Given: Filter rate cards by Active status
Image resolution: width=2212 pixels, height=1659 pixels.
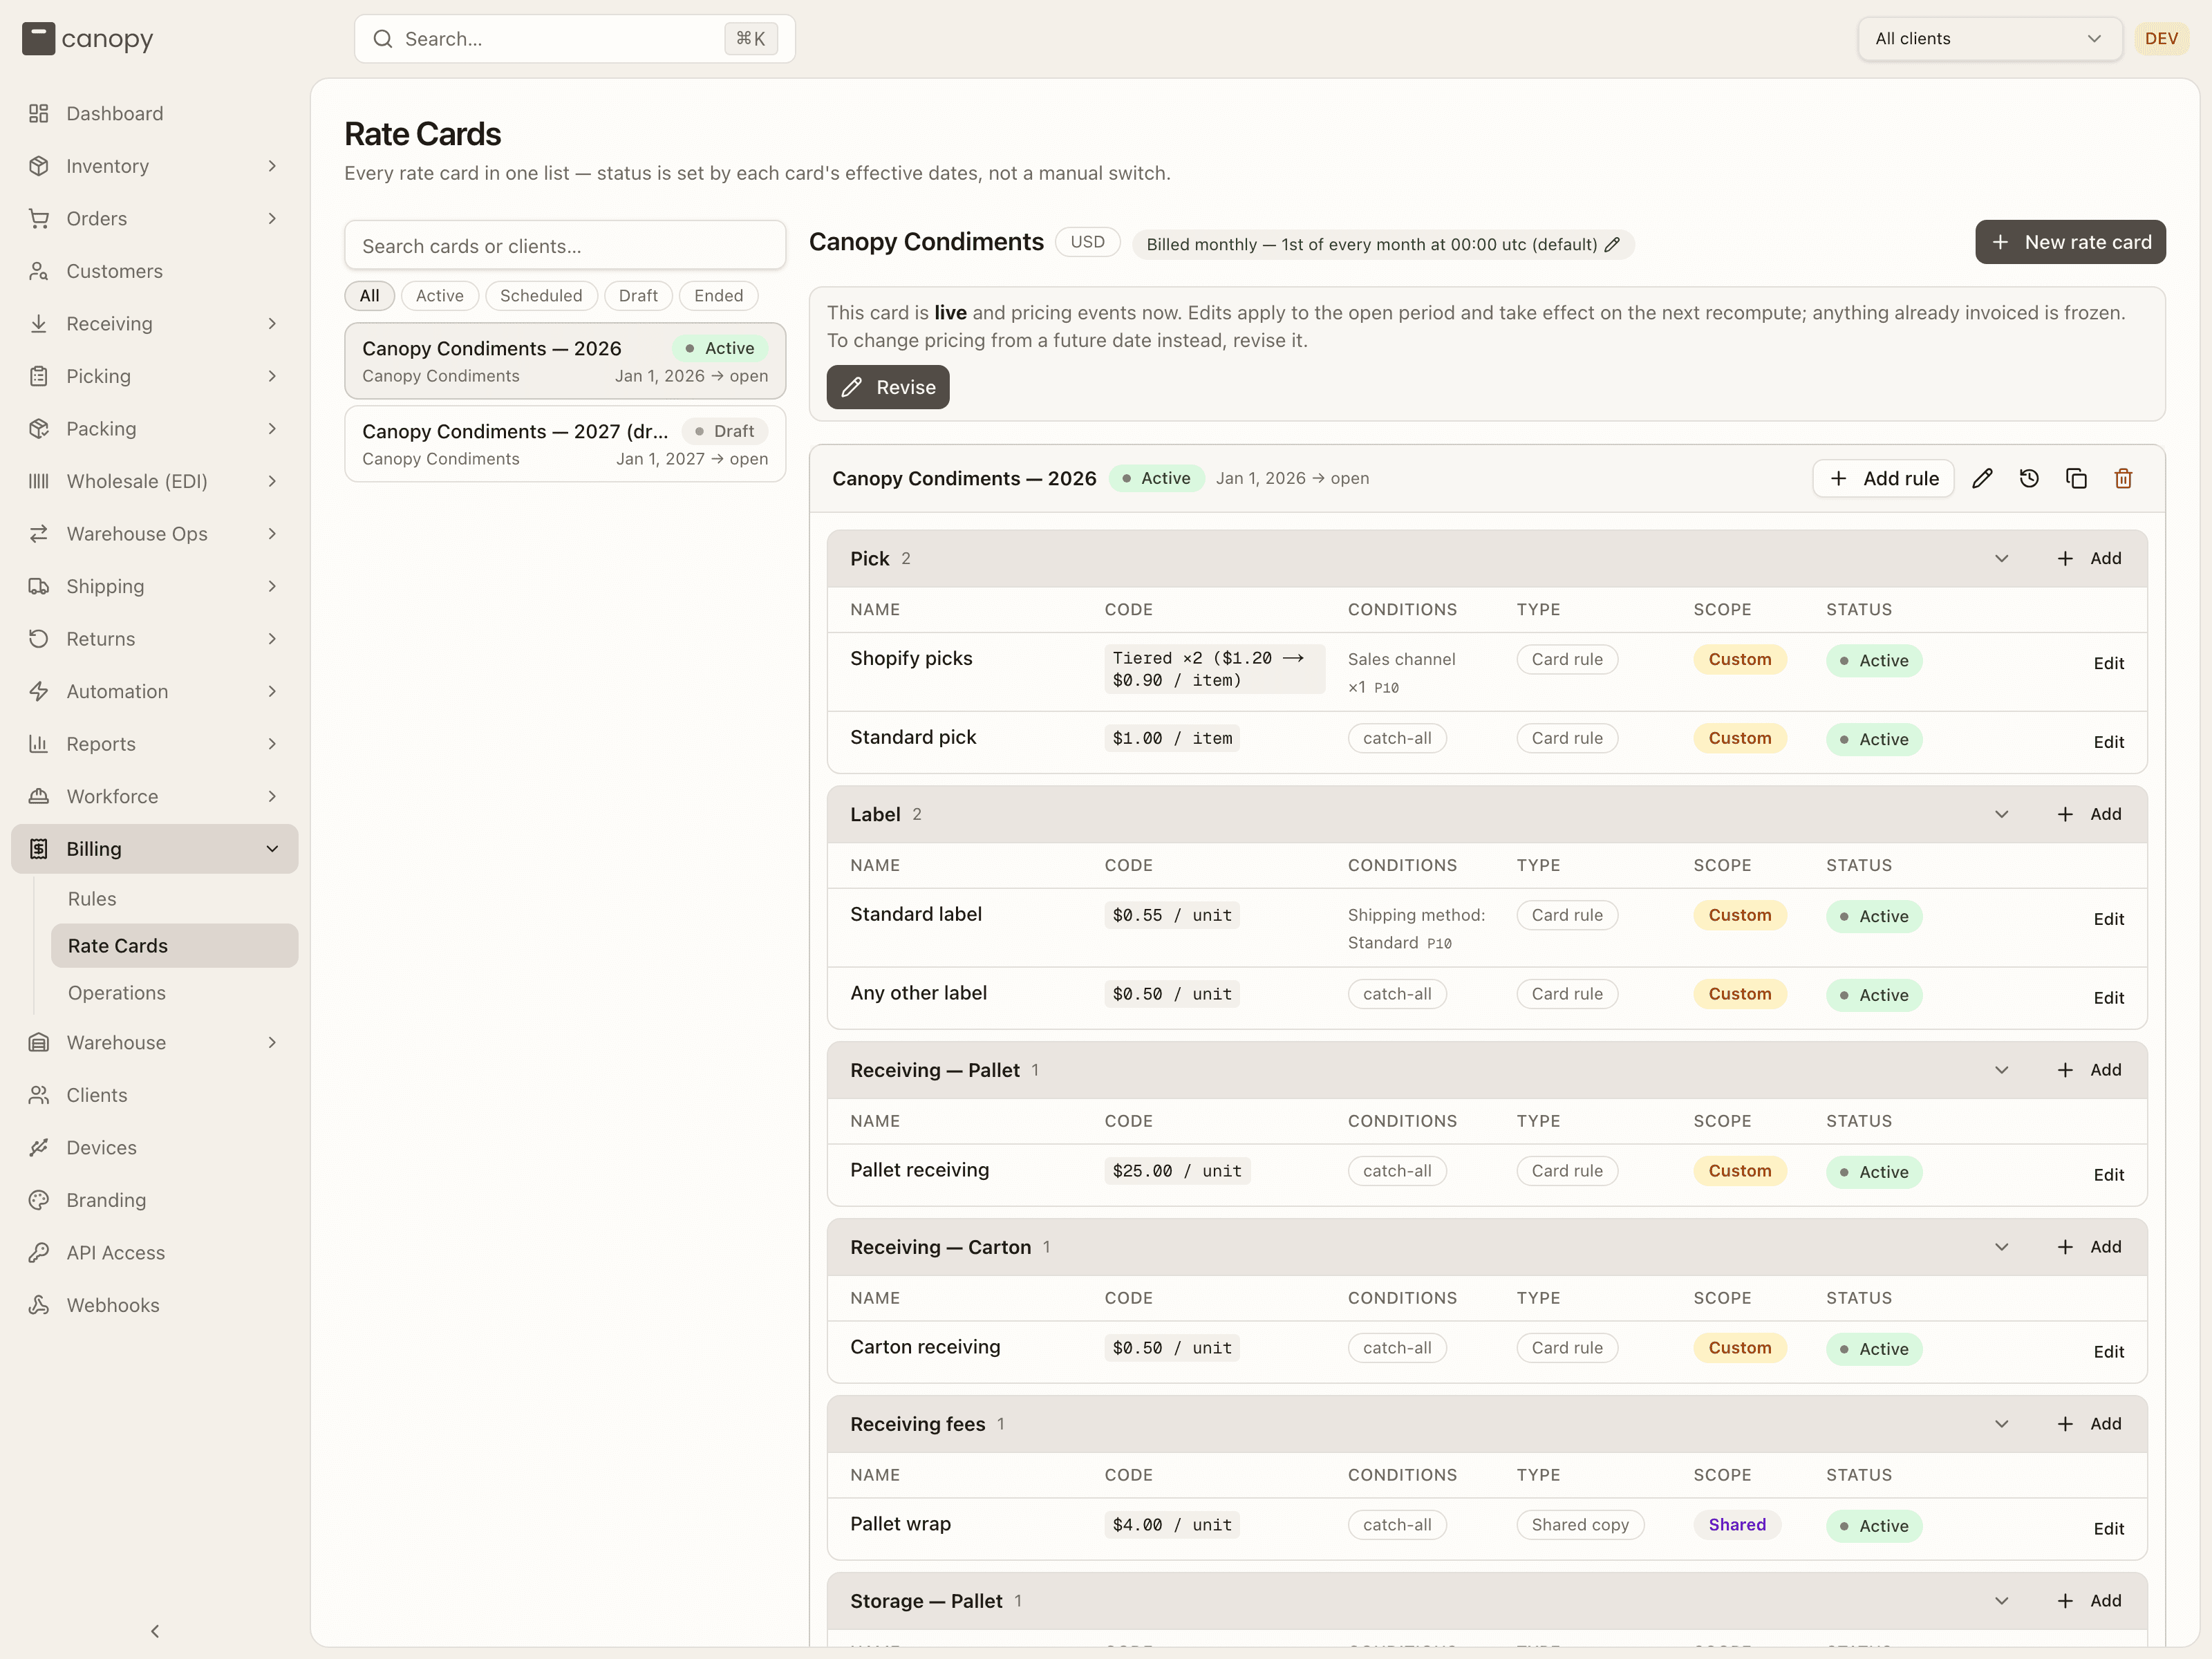Looking at the screenshot, I should (x=439, y=296).
